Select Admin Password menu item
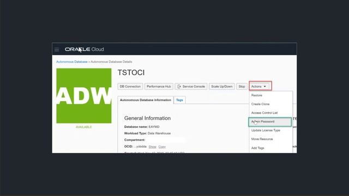The image size is (349, 196). [270, 122]
